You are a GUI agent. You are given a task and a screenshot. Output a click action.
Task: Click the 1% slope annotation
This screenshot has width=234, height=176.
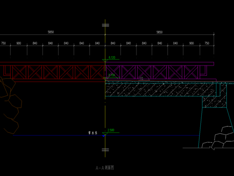coord(141,79)
